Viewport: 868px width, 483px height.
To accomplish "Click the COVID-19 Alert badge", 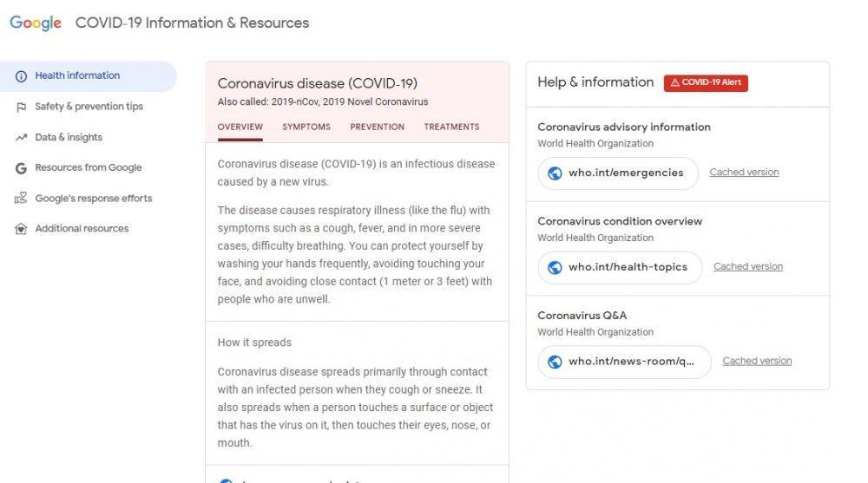I will click(x=706, y=82).
